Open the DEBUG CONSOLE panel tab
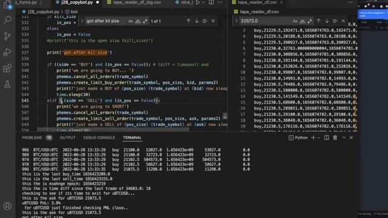The image size is (388, 218). [99, 137]
